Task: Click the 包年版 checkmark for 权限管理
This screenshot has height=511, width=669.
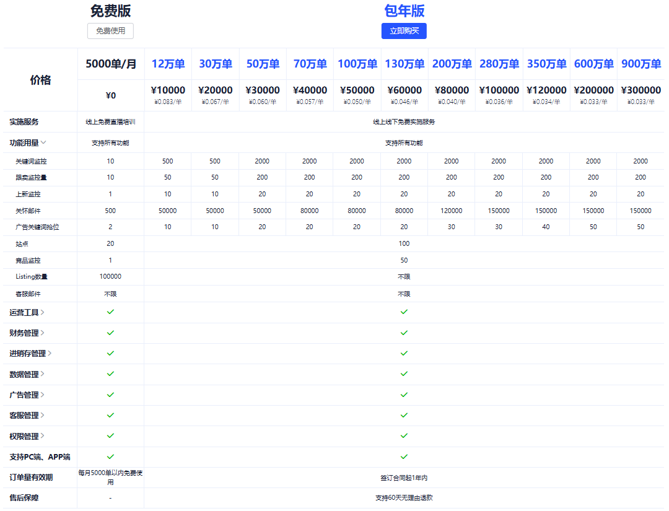Action: tap(404, 435)
